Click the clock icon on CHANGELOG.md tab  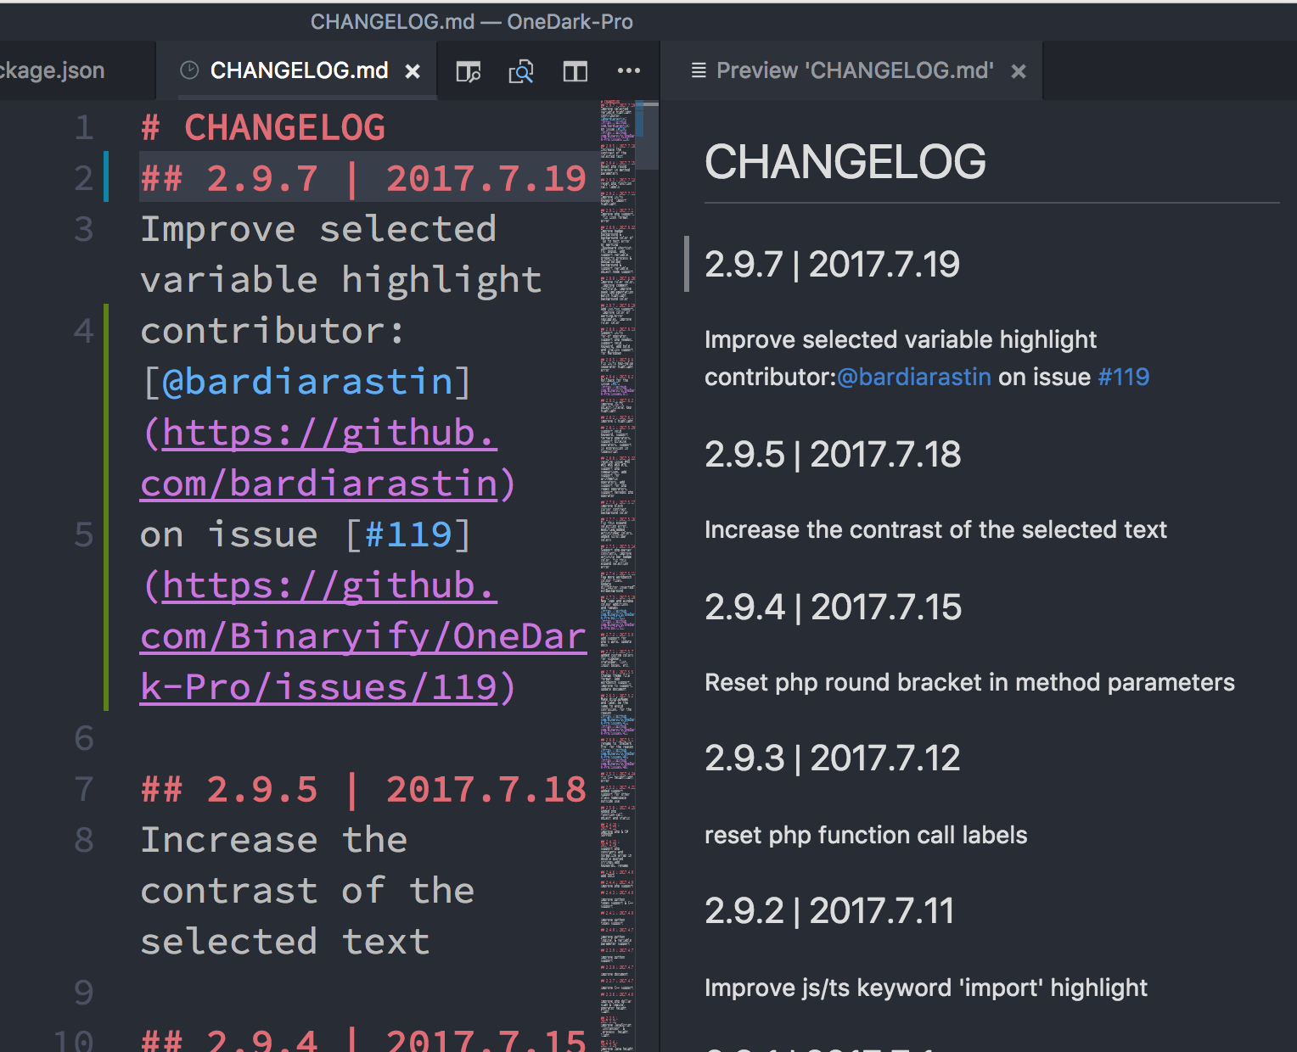189,70
